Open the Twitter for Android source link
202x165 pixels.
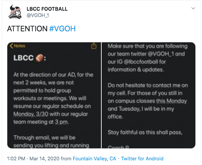tap(142, 159)
